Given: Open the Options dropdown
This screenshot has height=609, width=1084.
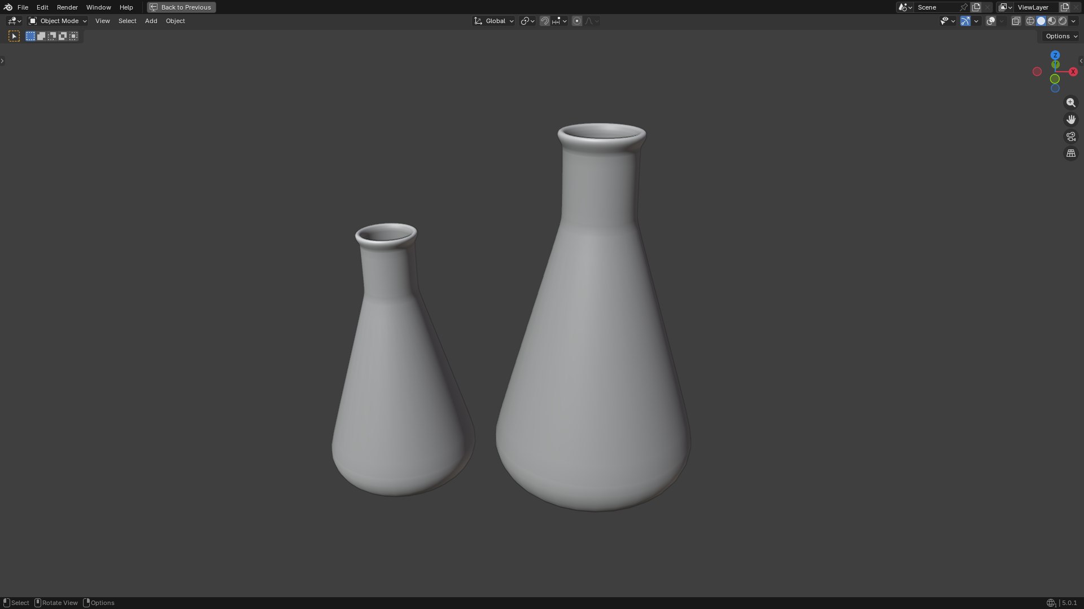Looking at the screenshot, I should coord(1061,36).
